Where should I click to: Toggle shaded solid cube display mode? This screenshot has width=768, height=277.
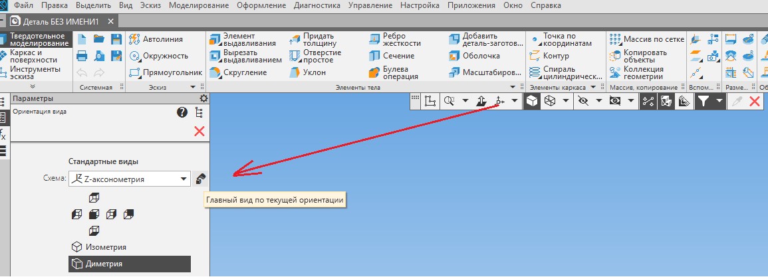coord(532,102)
